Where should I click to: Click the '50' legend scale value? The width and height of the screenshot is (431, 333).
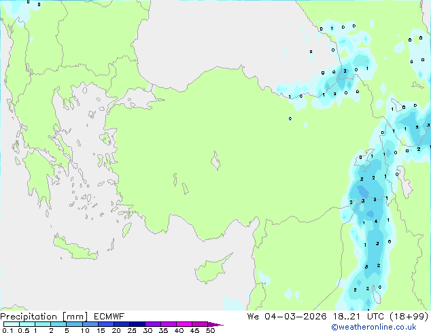210,330
